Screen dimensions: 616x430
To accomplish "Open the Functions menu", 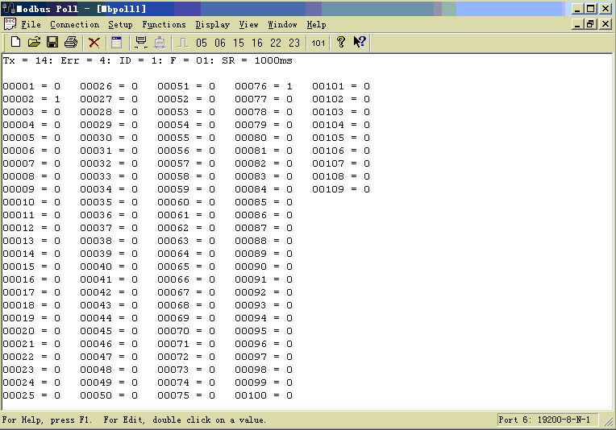I will [164, 25].
